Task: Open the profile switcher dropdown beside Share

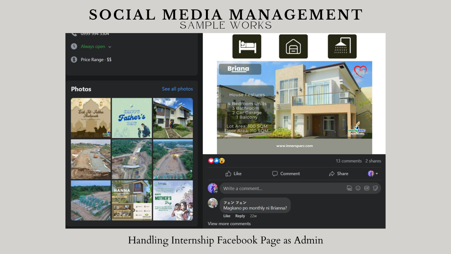Action: point(373,173)
